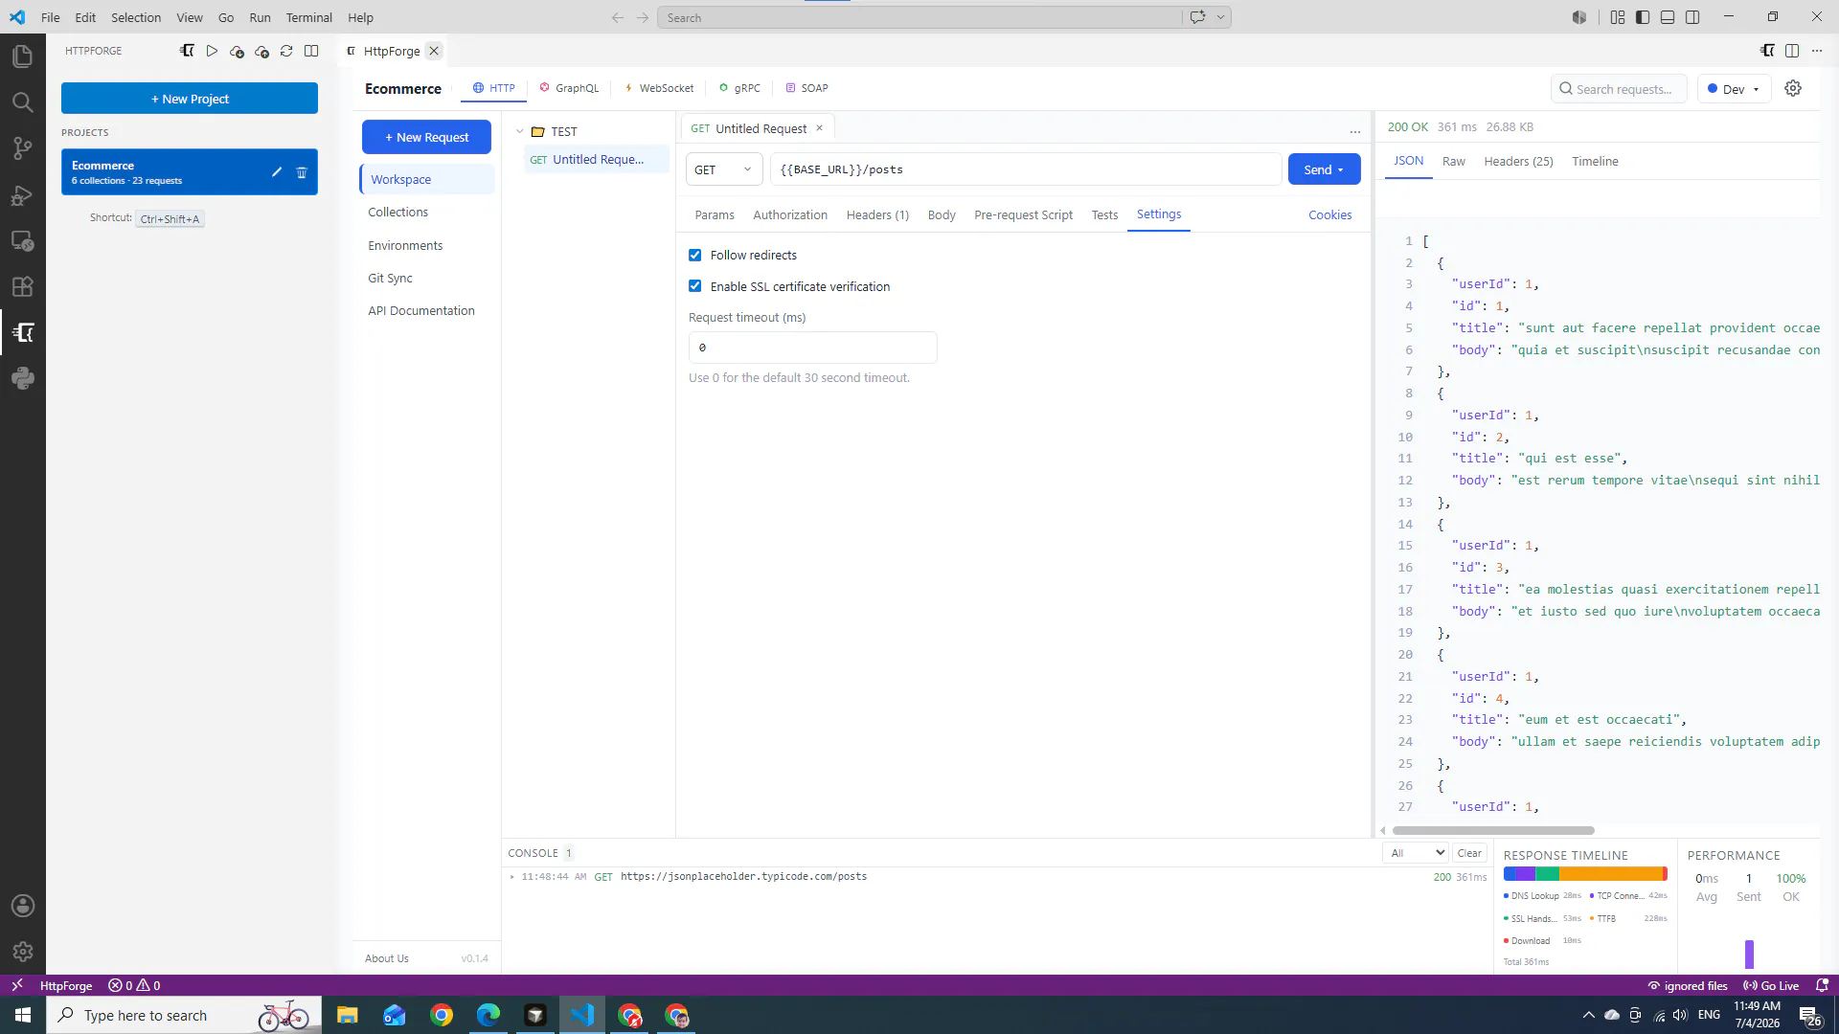
Task: Toggle Enable SSL certificate verification checkbox
Action: [695, 286]
